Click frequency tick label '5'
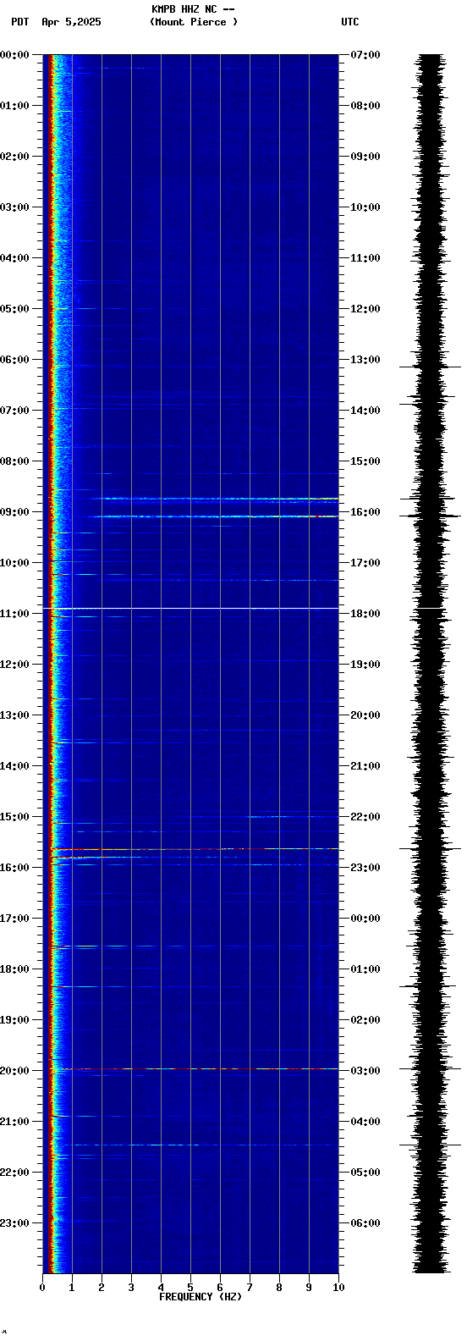Image resolution: width=467 pixels, height=1341 pixels. pos(190,1288)
